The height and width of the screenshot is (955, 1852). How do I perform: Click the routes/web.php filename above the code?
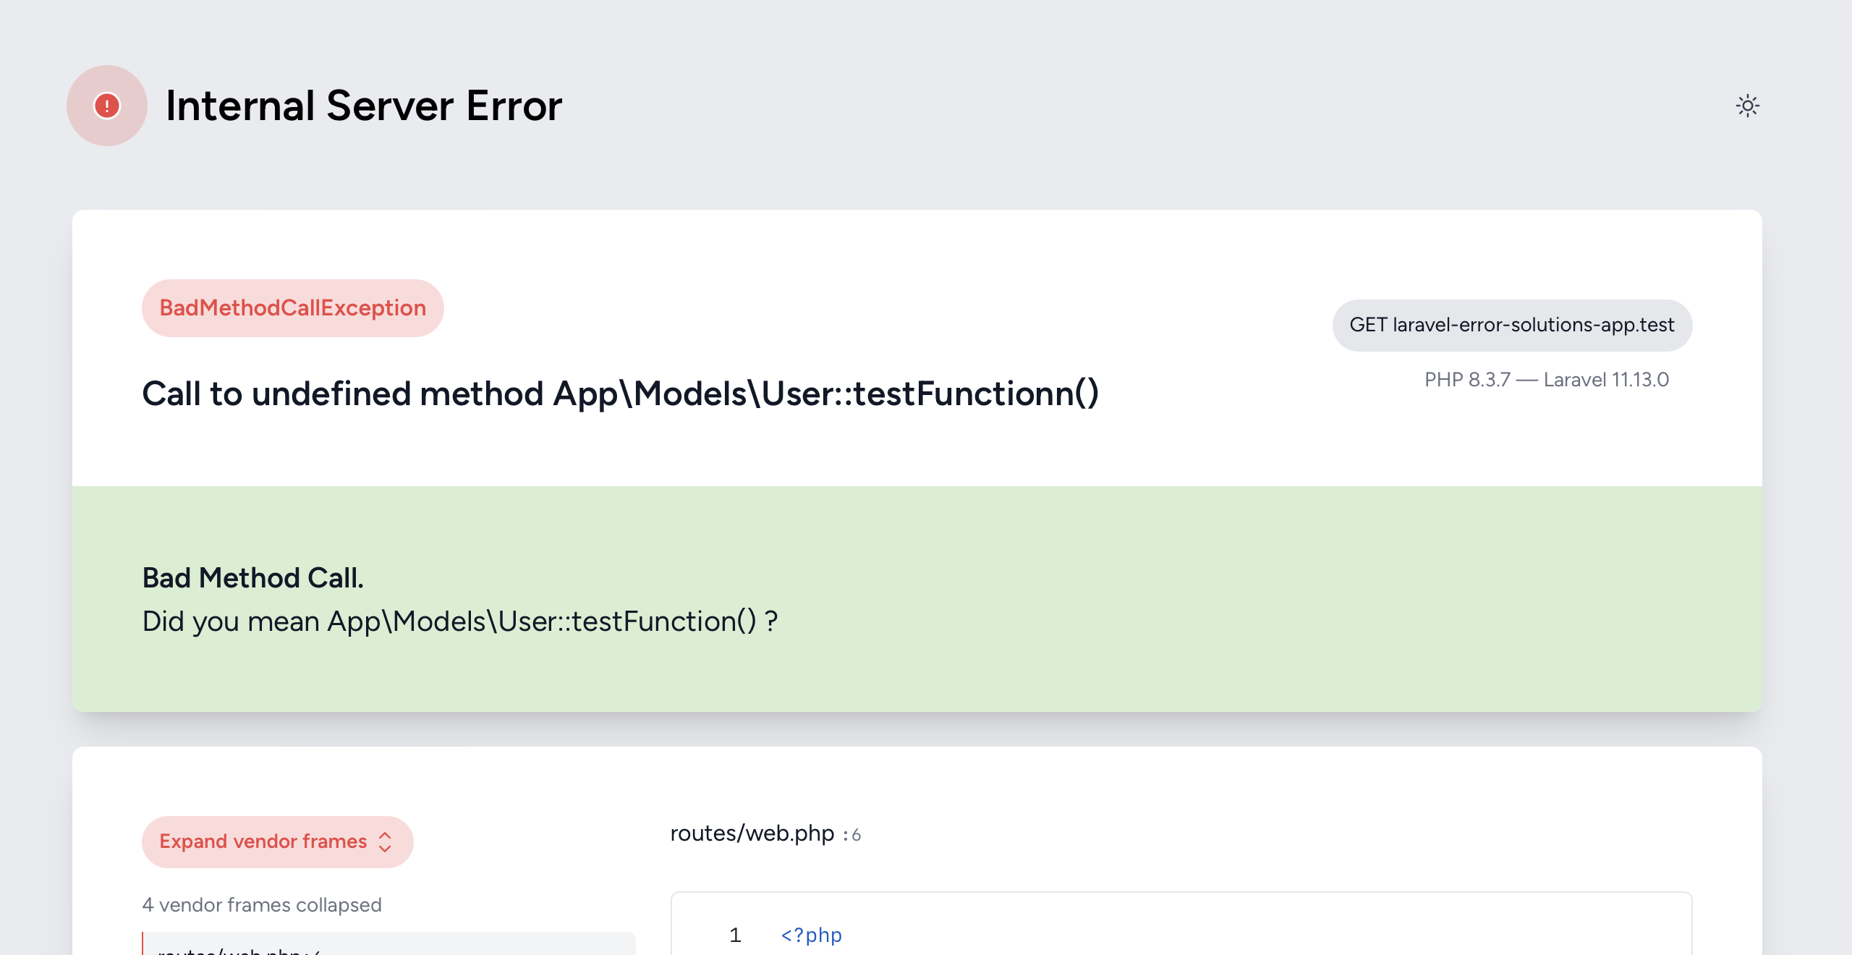[751, 833]
